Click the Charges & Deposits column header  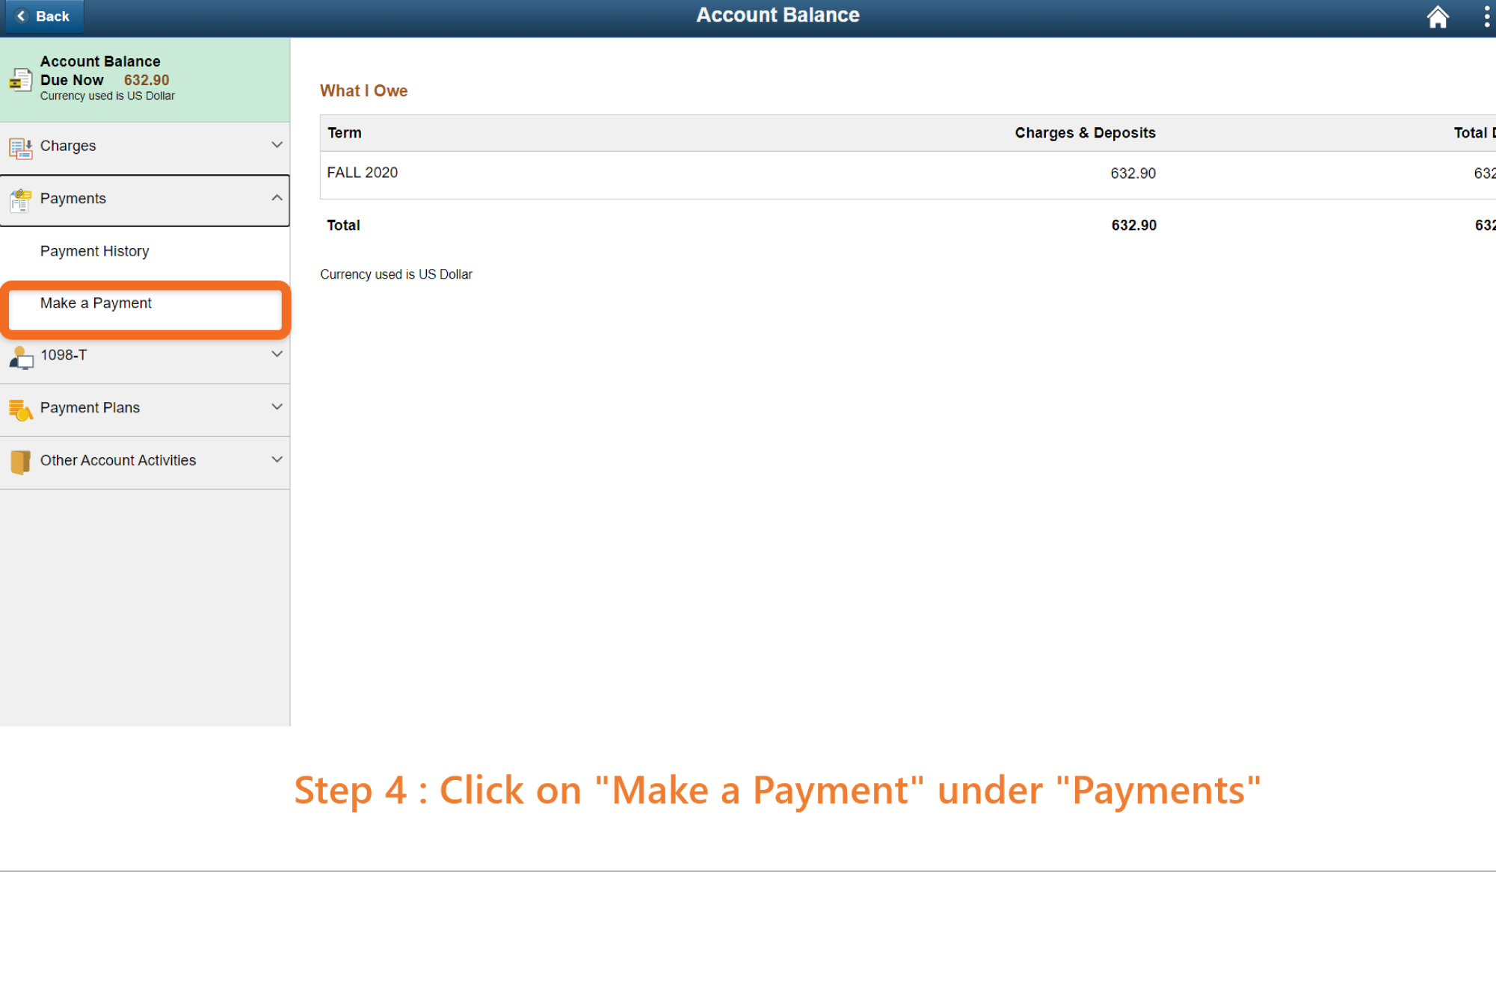(x=1084, y=133)
